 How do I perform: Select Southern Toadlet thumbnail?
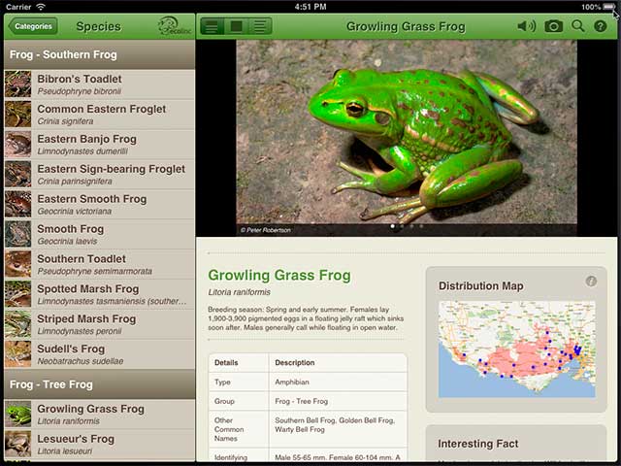[17, 264]
